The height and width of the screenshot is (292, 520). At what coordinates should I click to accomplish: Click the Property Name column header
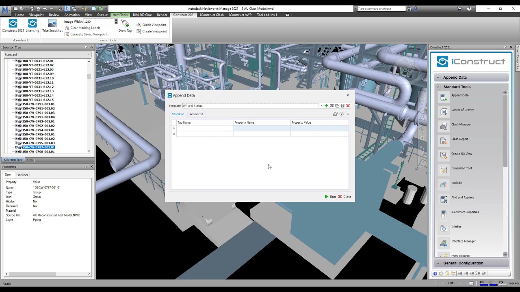coord(262,122)
